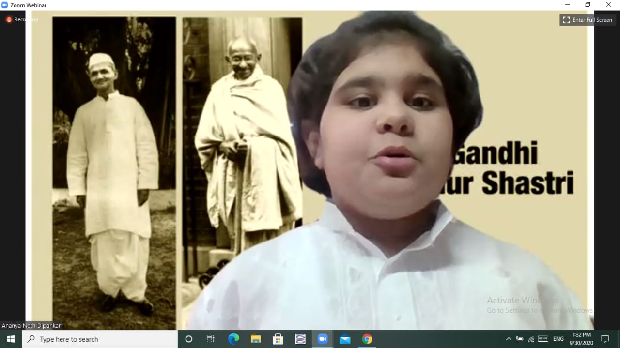This screenshot has width=620, height=348.
Task: Open Wi-Fi network status in the tray
Action: click(x=531, y=339)
